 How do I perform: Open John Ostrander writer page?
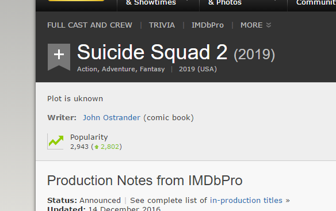click(x=112, y=118)
